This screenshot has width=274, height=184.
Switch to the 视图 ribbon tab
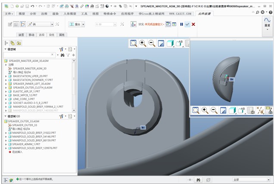[x=95, y=14]
